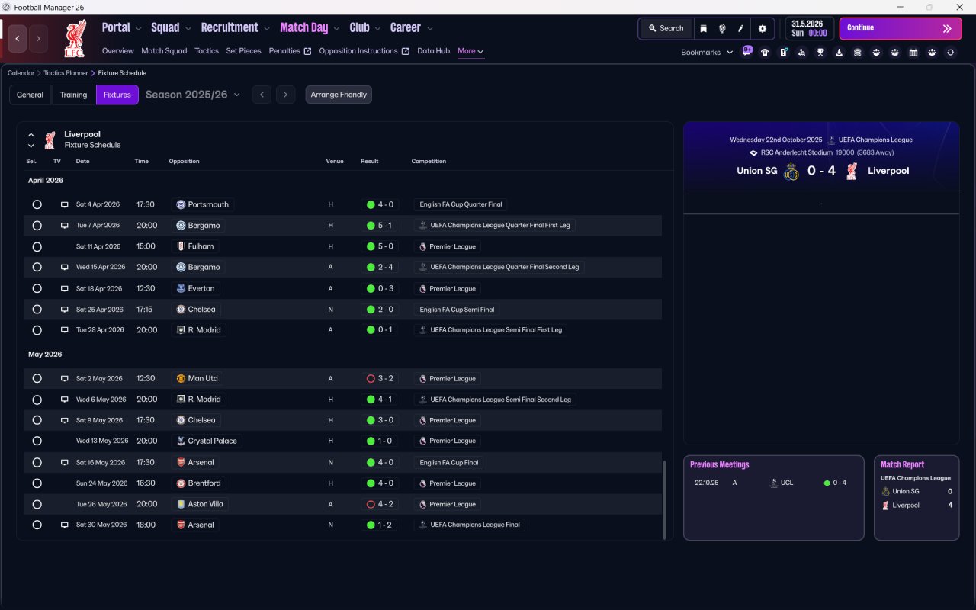The width and height of the screenshot is (976, 610).
Task: Switch to the Training tab
Action: (73, 95)
